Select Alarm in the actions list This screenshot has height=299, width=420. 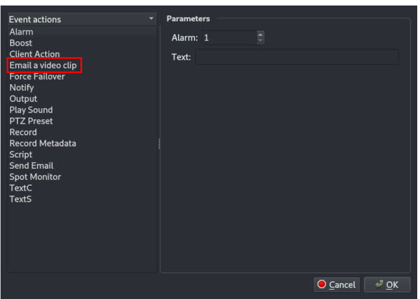(21, 32)
